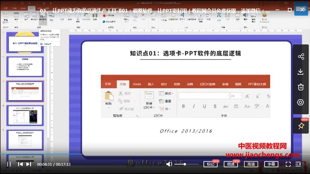
Task: Click the share icon in side panel
Action: click(301, 57)
